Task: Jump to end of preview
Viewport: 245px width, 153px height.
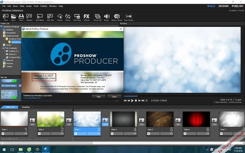Action: 143,100
